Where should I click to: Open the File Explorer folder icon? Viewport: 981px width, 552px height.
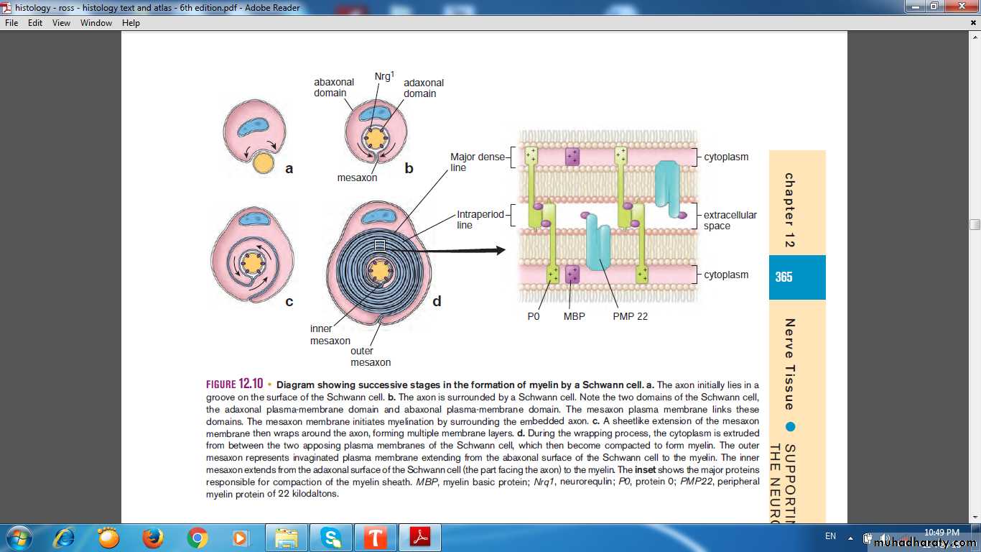(287, 538)
